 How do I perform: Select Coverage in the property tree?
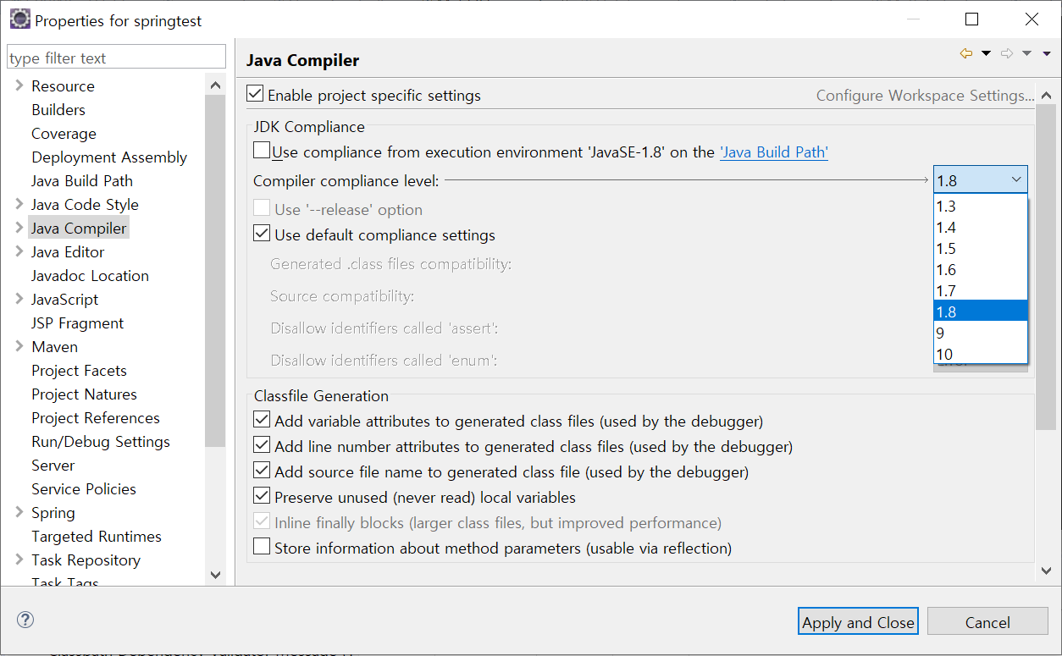(x=64, y=133)
